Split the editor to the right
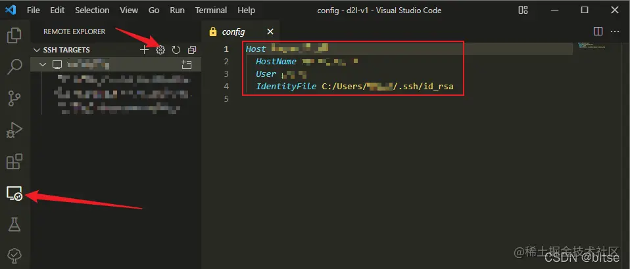Viewport: 630px width, 269px height. click(598, 31)
